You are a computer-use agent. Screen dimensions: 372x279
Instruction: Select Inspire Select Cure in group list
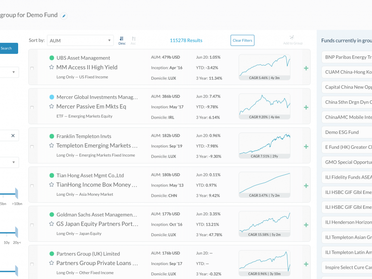pos(347,267)
